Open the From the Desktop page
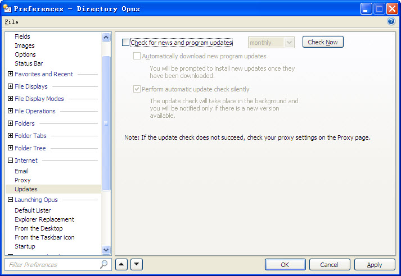Screen dimensions: 401x276 pyautogui.click(x=39, y=228)
